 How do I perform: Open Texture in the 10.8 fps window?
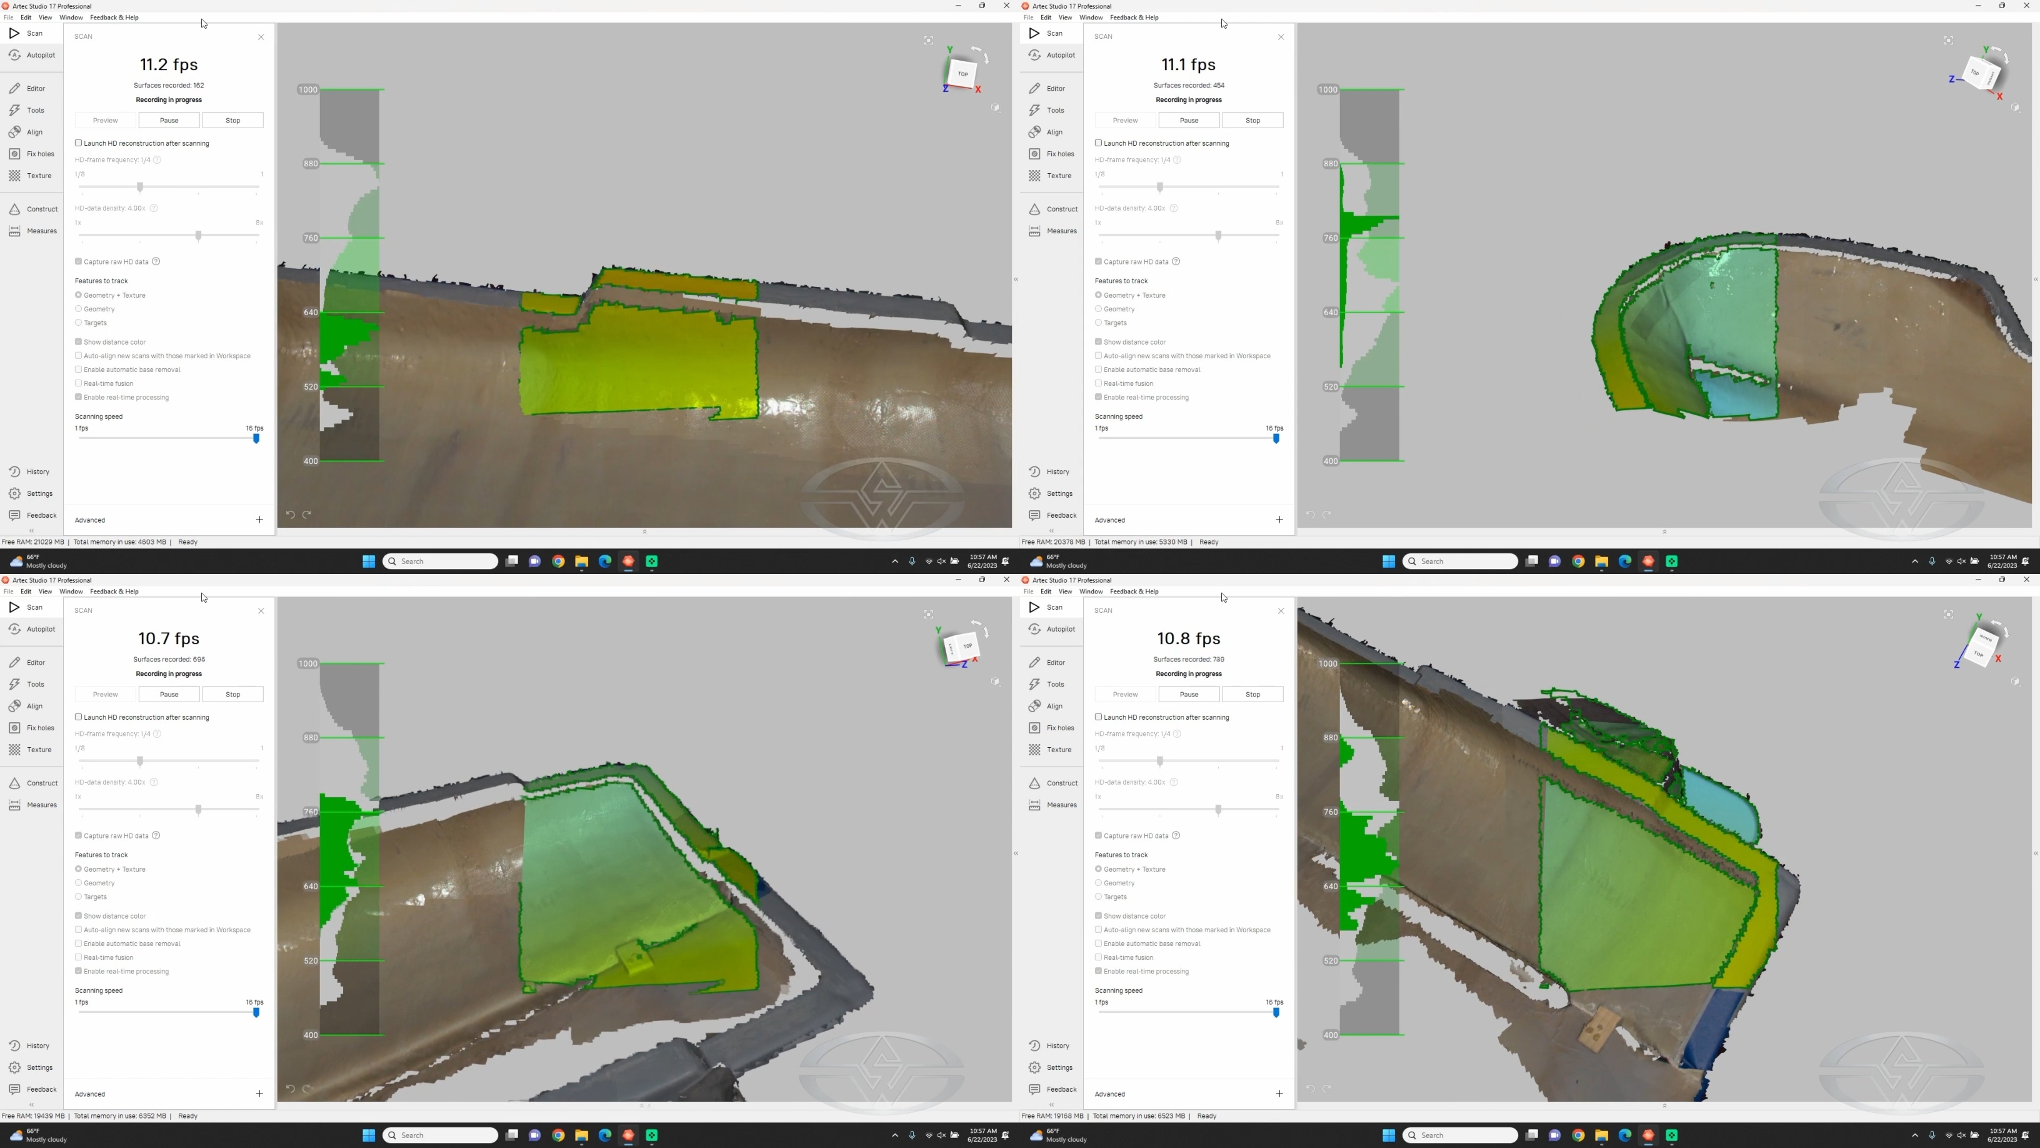click(x=1051, y=750)
